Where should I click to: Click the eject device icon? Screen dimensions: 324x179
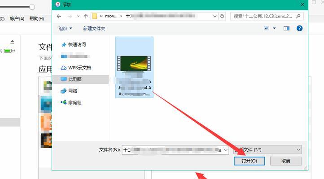point(13,42)
